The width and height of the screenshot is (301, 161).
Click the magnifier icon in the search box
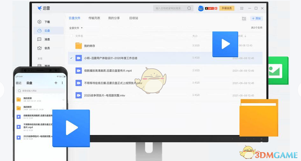pos(189,8)
